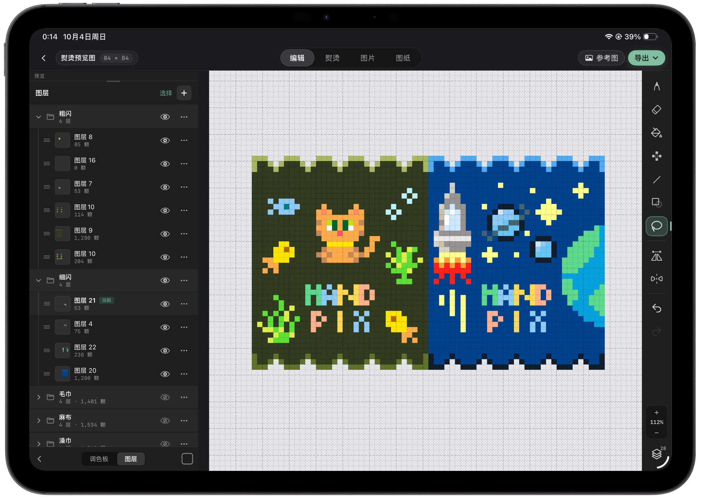
Task: Click the 熨烫预览图 project title
Action: click(x=78, y=58)
